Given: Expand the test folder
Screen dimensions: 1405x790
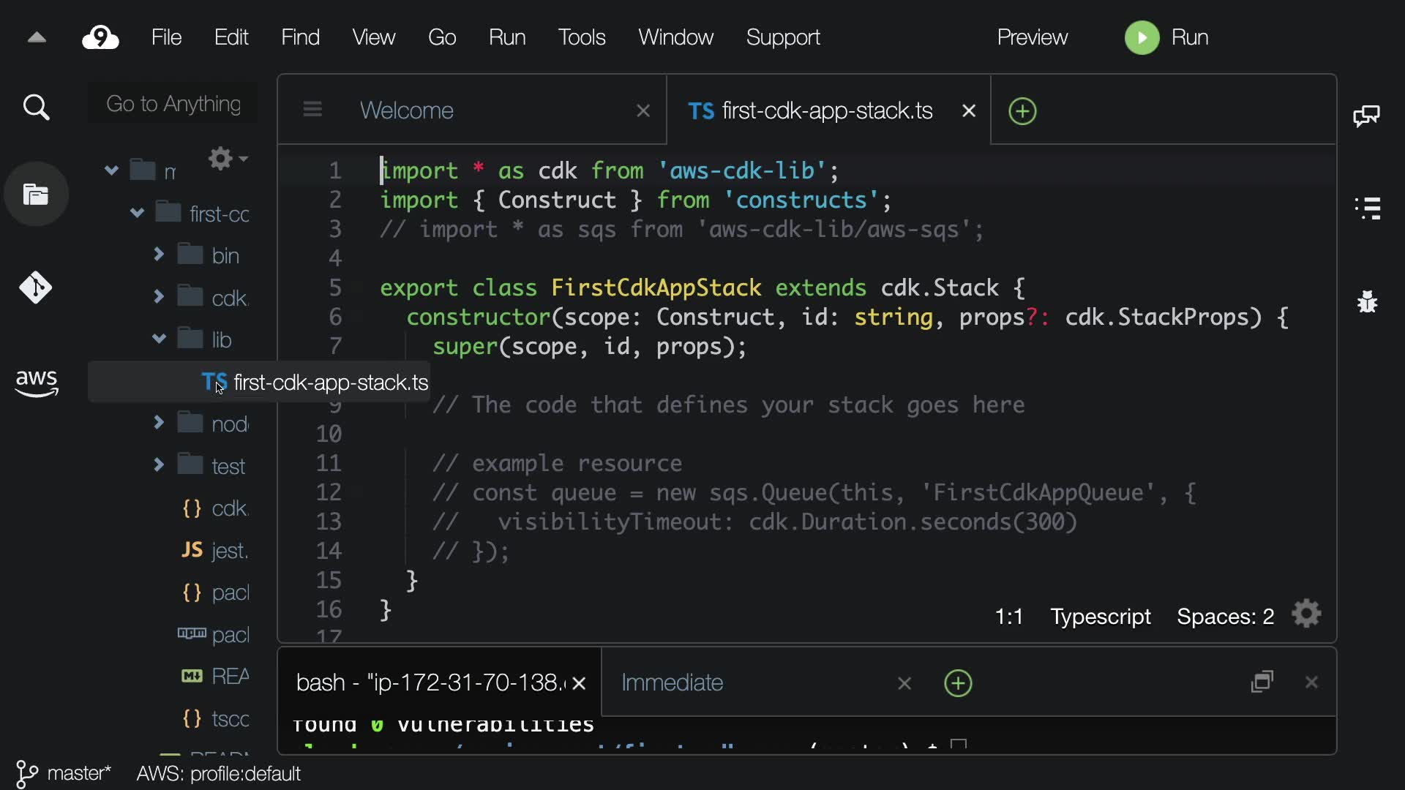Looking at the screenshot, I should [158, 465].
